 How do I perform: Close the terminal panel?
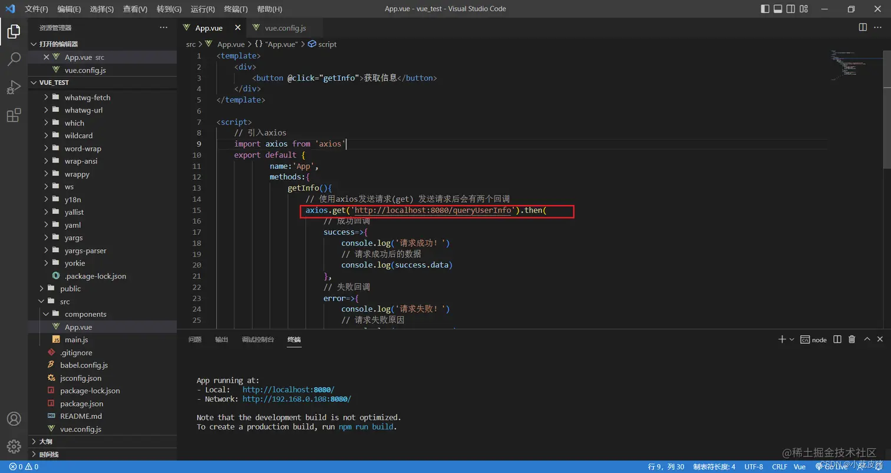click(x=880, y=339)
